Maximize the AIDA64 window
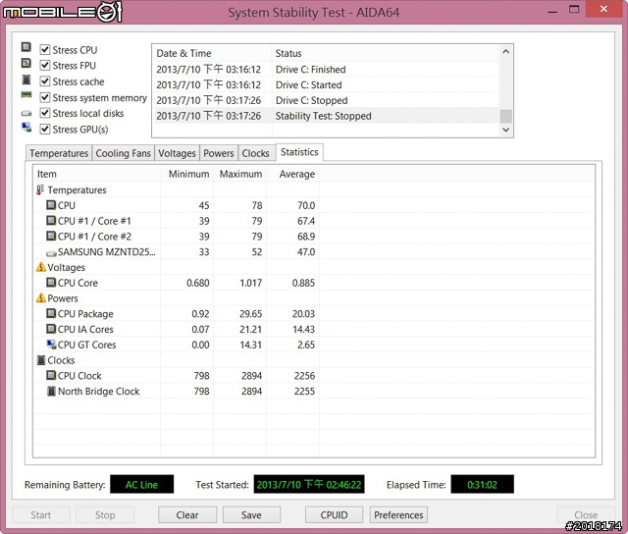The height and width of the screenshot is (534, 628). (x=574, y=9)
